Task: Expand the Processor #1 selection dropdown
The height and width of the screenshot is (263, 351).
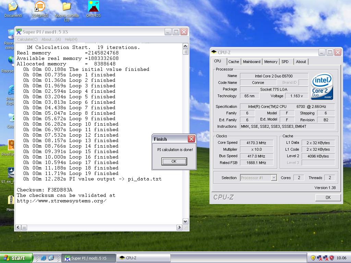Action: (274, 178)
